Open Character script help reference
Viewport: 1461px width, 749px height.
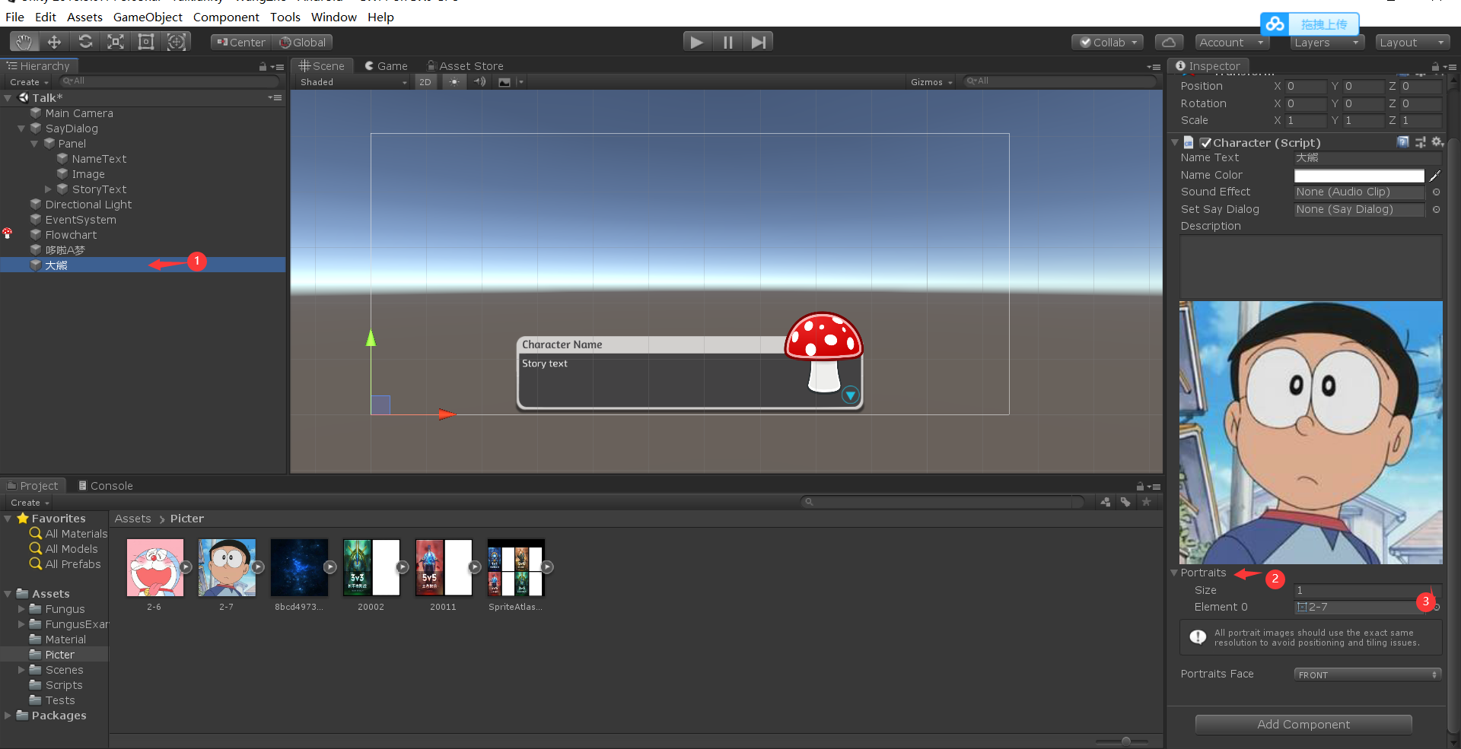coord(1402,142)
